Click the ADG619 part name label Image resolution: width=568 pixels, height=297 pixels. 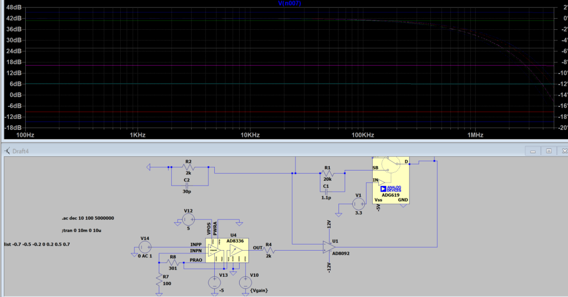(390, 195)
